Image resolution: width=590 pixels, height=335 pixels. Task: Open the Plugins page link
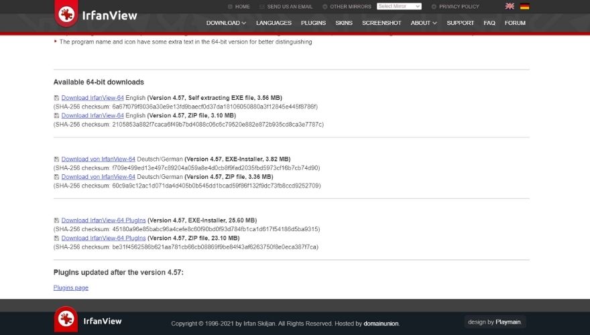(71, 287)
